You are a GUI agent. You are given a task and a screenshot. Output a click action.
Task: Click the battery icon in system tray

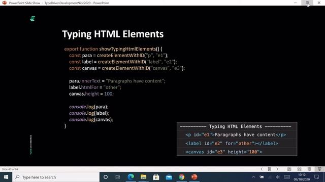pos(262,177)
